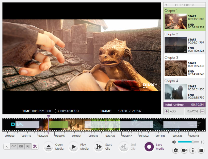The height and width of the screenshot is (159, 208).
Task: Click Chapter 2 START time 00:06:01.707
Action: [x=196, y=43]
